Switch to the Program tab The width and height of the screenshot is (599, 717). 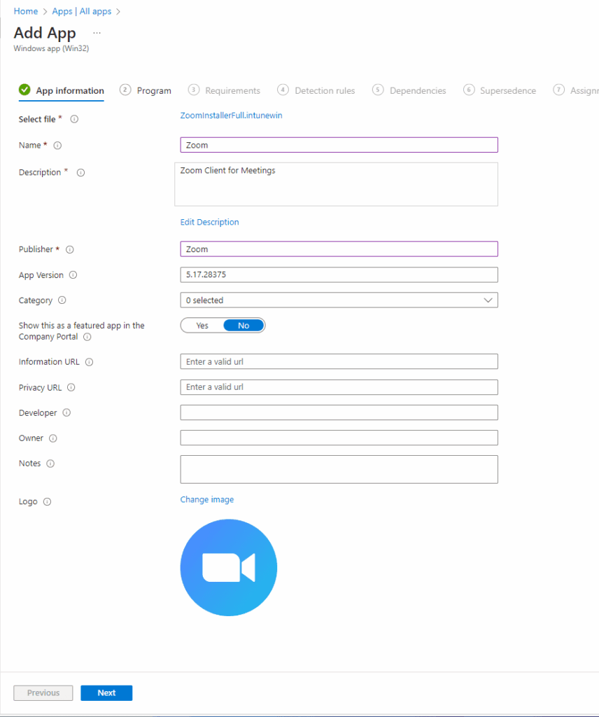coord(154,90)
